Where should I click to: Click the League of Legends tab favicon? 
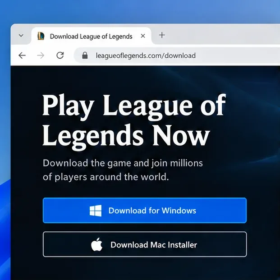pos(41,36)
